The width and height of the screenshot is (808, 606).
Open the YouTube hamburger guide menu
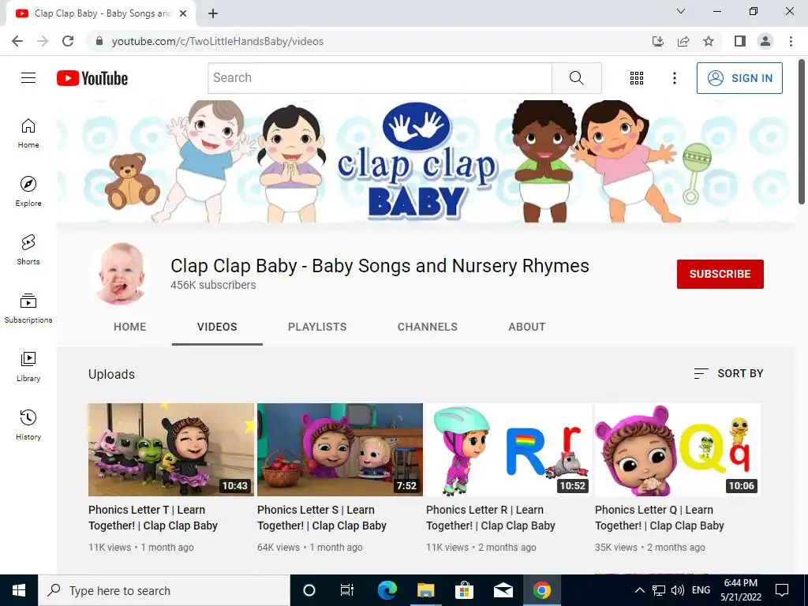(x=28, y=78)
